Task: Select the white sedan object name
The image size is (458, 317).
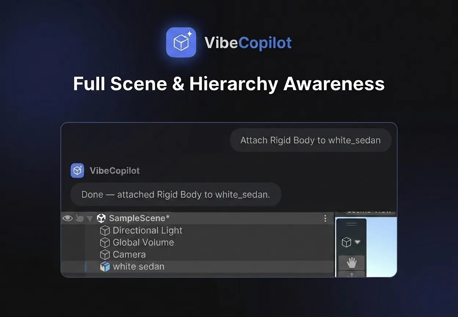Action: [139, 267]
